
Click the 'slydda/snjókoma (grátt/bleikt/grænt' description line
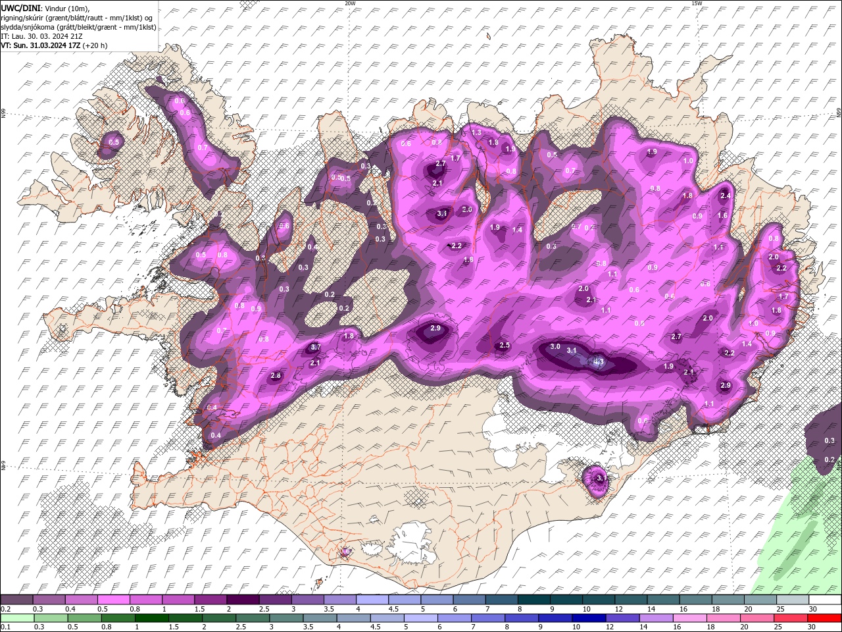(x=78, y=27)
